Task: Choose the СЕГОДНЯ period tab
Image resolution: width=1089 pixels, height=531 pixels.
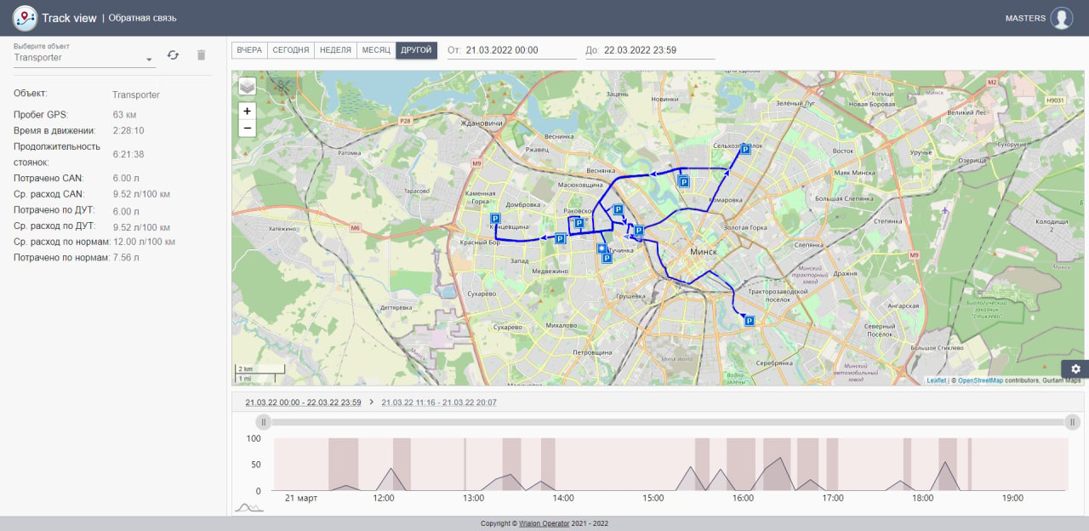Action: (290, 50)
